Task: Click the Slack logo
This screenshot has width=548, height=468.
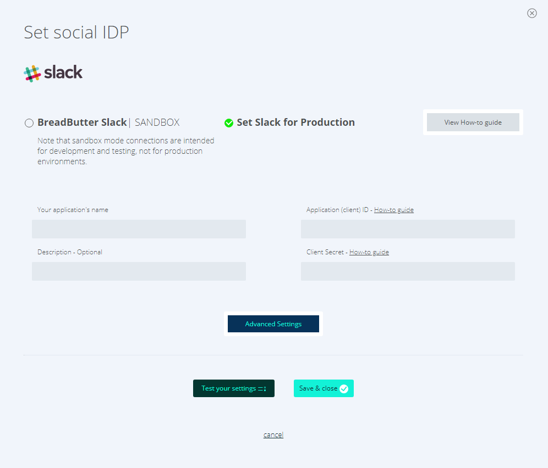Action: [x=53, y=73]
